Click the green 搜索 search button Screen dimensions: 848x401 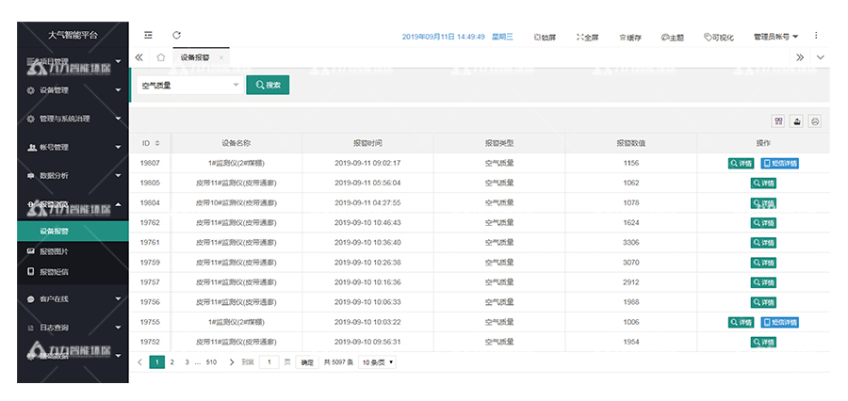click(x=268, y=85)
